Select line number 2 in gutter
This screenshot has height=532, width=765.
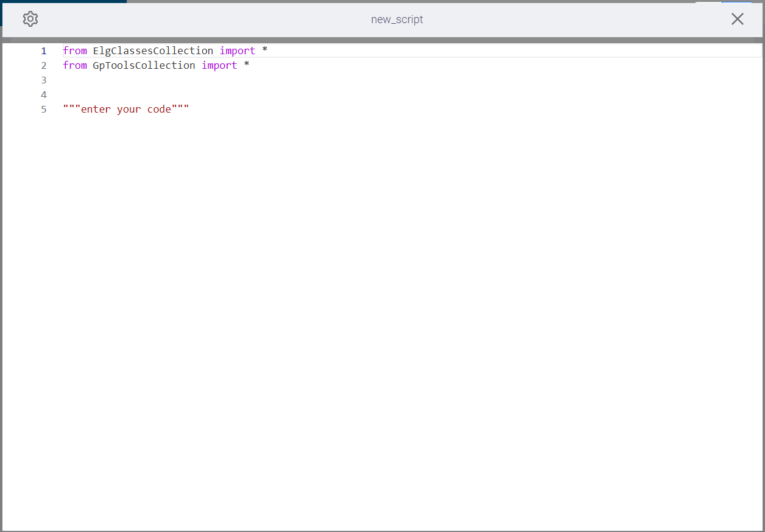pyautogui.click(x=43, y=66)
